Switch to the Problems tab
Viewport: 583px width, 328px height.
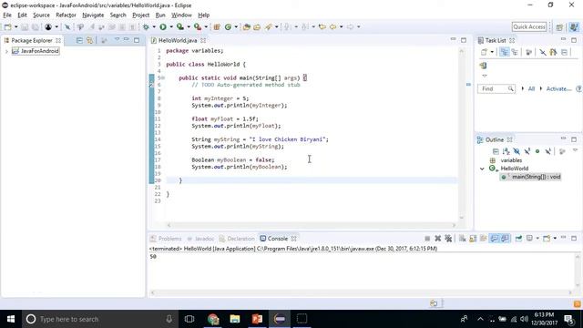pyautogui.click(x=166, y=239)
